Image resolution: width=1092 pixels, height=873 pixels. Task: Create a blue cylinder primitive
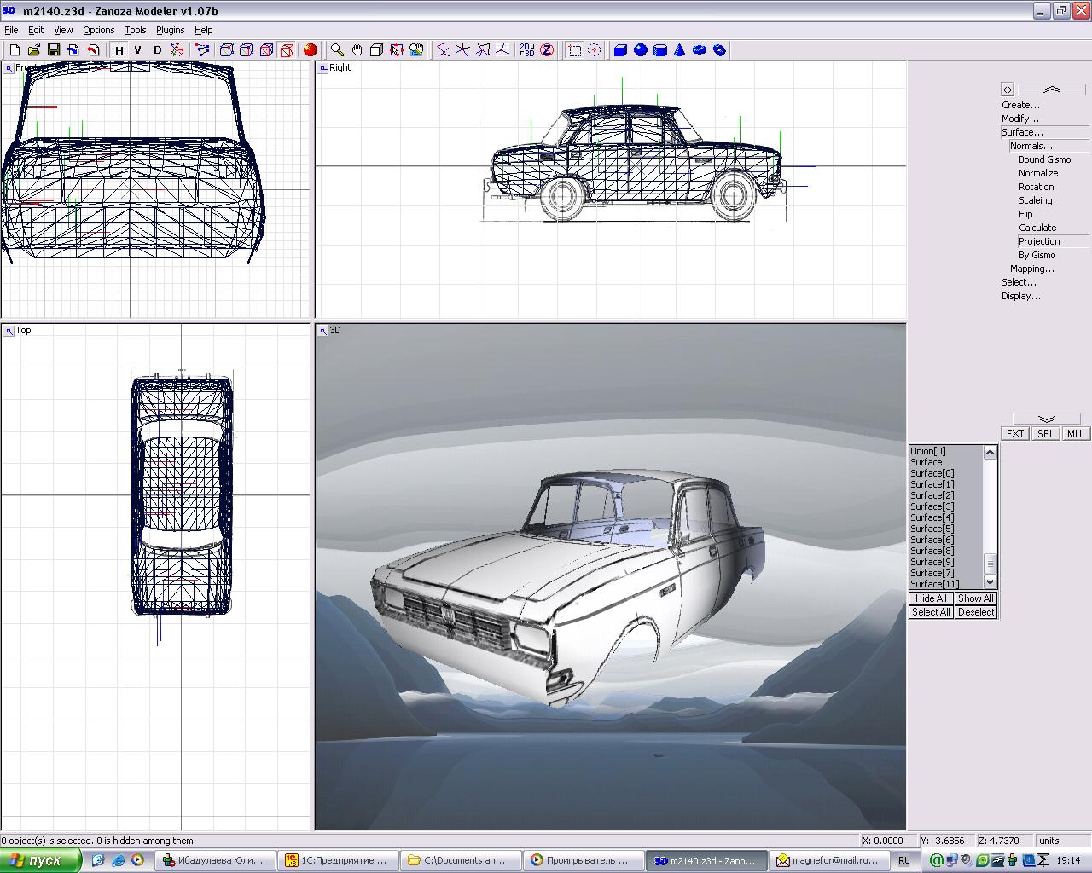coord(660,50)
